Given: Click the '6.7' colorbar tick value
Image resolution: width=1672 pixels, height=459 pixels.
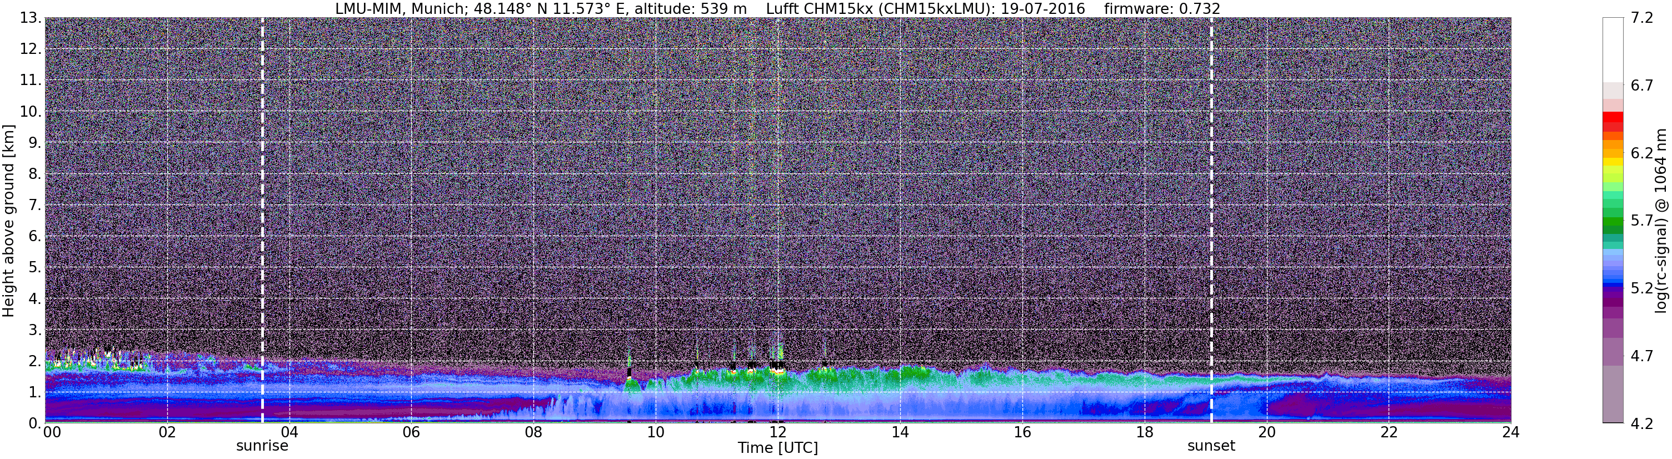Looking at the screenshot, I should pyautogui.click(x=1641, y=86).
